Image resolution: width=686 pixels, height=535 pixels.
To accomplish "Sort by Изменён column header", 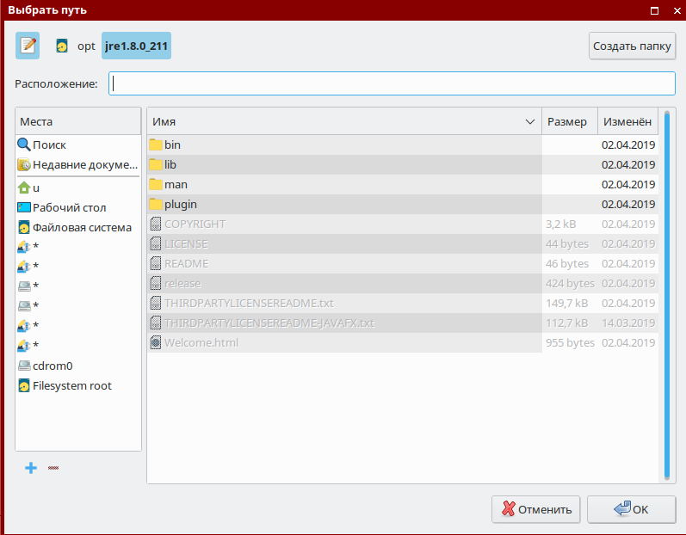I will [x=627, y=122].
